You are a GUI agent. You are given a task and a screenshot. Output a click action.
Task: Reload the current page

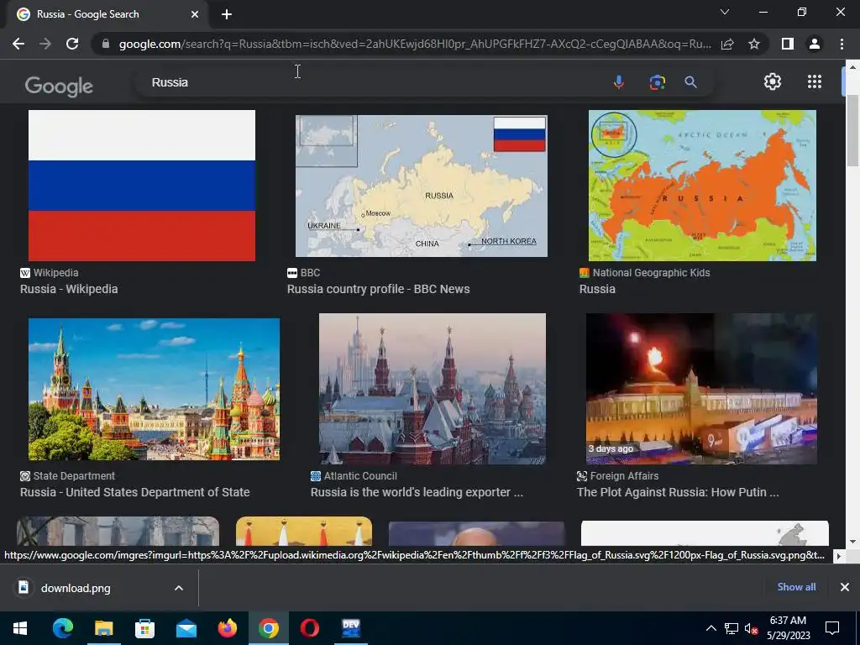click(x=72, y=44)
